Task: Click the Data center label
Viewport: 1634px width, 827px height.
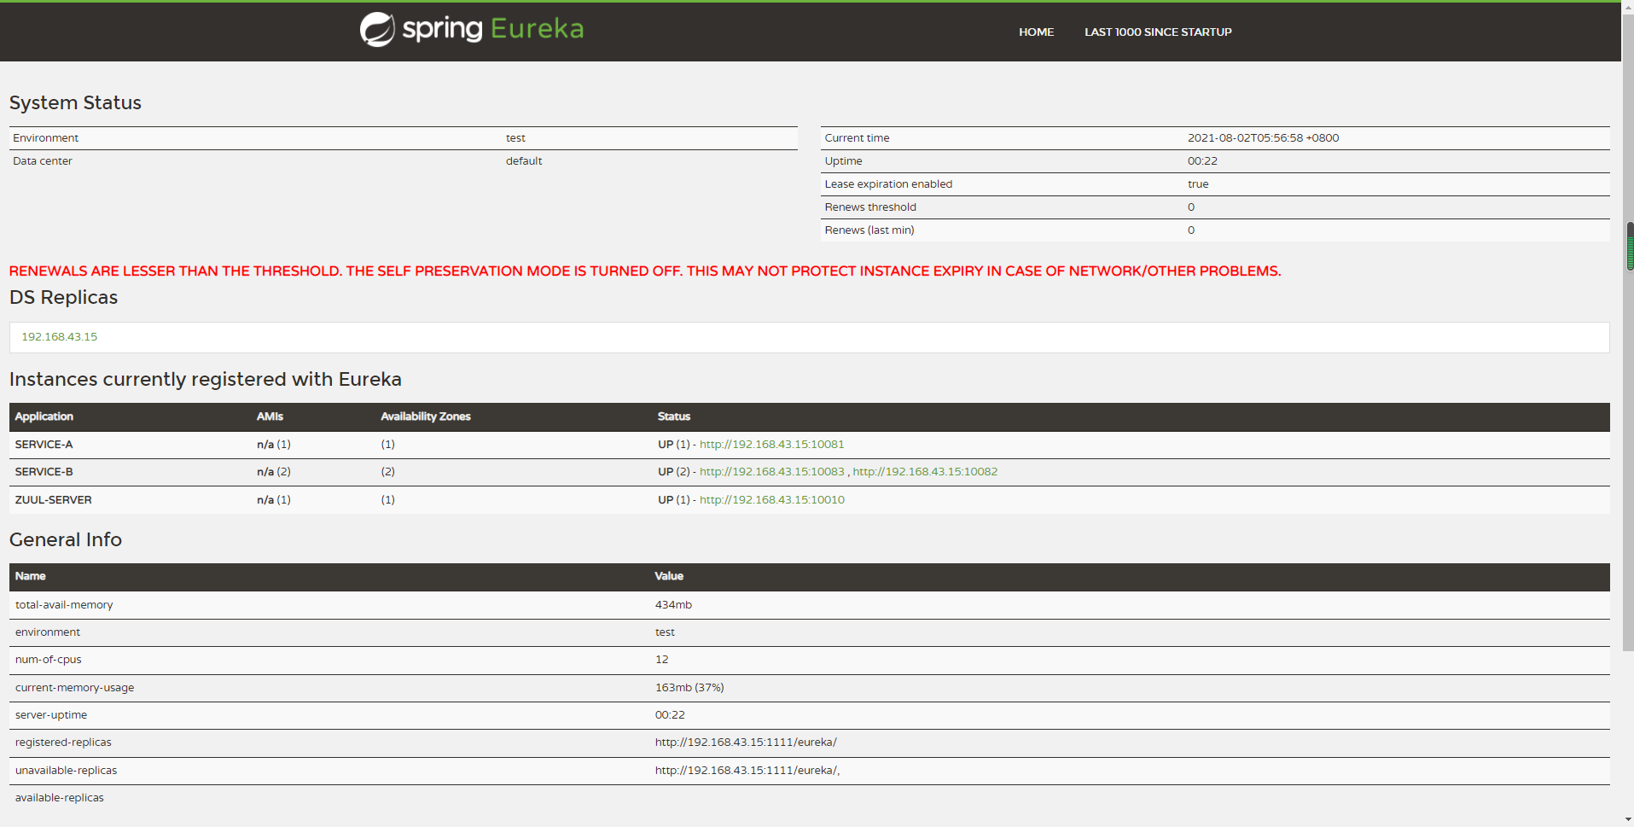Action: 43,161
